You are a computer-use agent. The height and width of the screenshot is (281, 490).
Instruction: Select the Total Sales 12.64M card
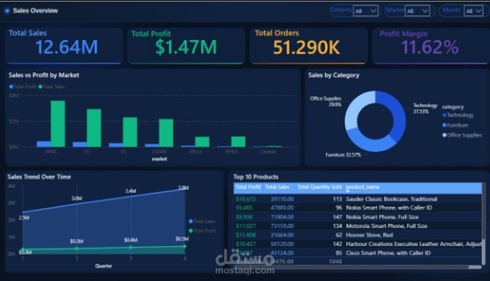pyautogui.click(x=64, y=46)
